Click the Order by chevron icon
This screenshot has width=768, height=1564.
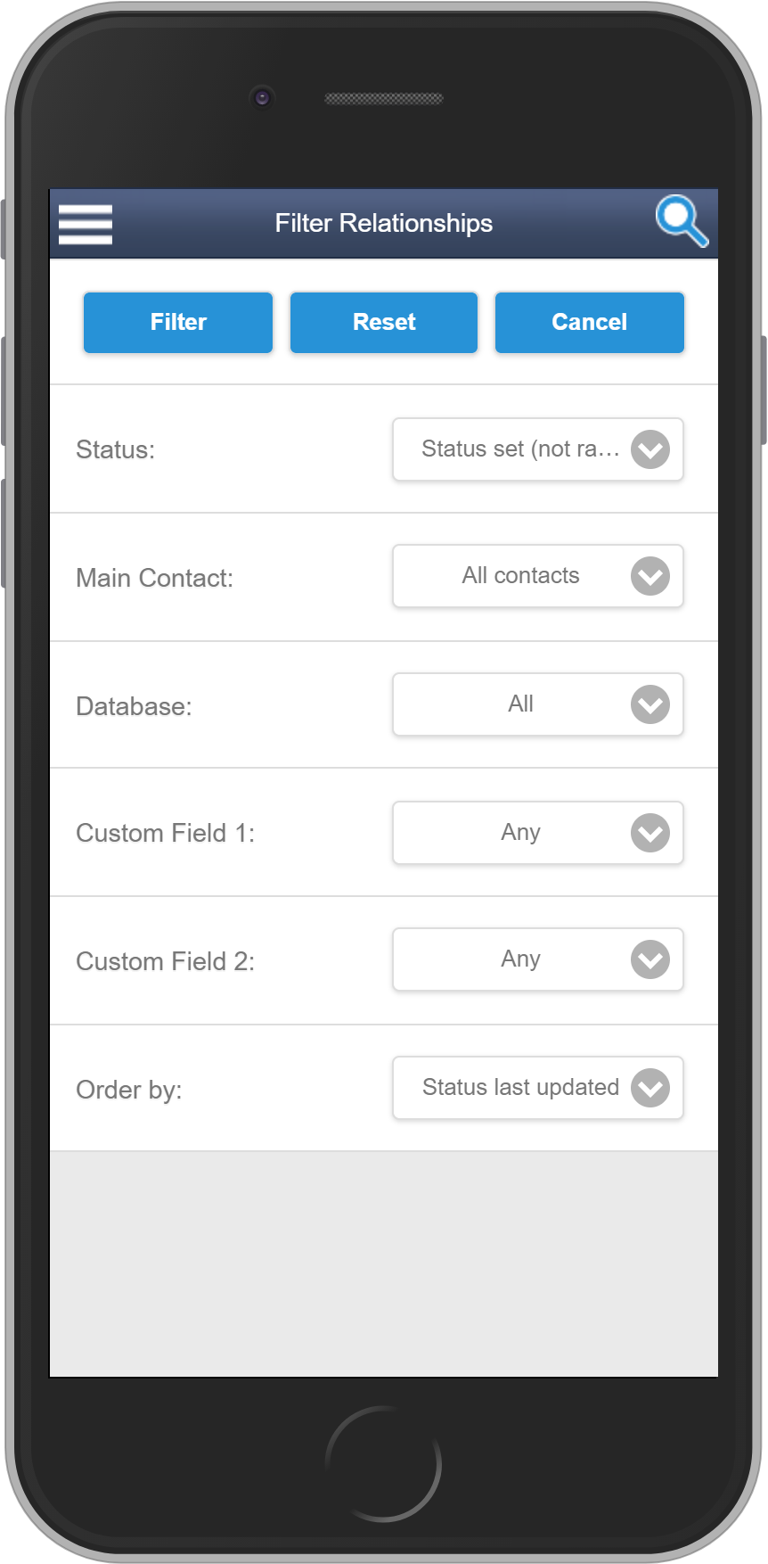[x=650, y=1088]
